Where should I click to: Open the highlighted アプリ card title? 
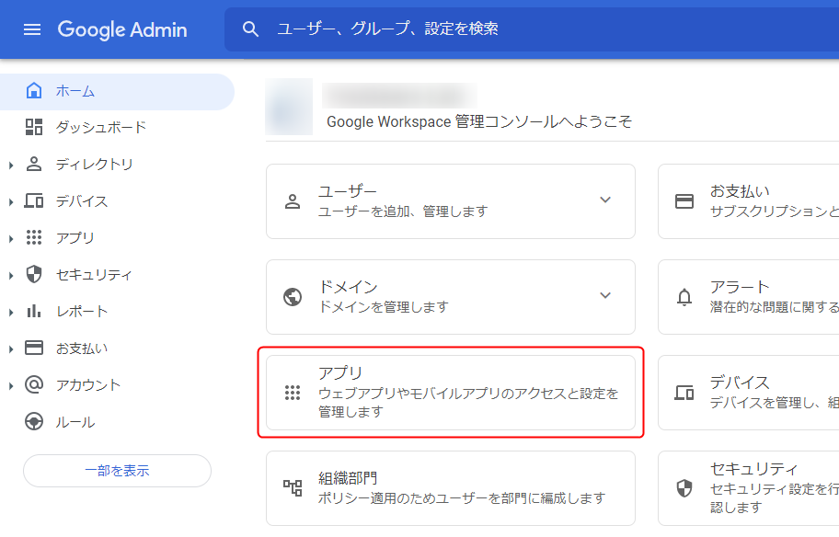pos(340,372)
